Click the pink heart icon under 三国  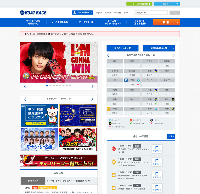138,85
